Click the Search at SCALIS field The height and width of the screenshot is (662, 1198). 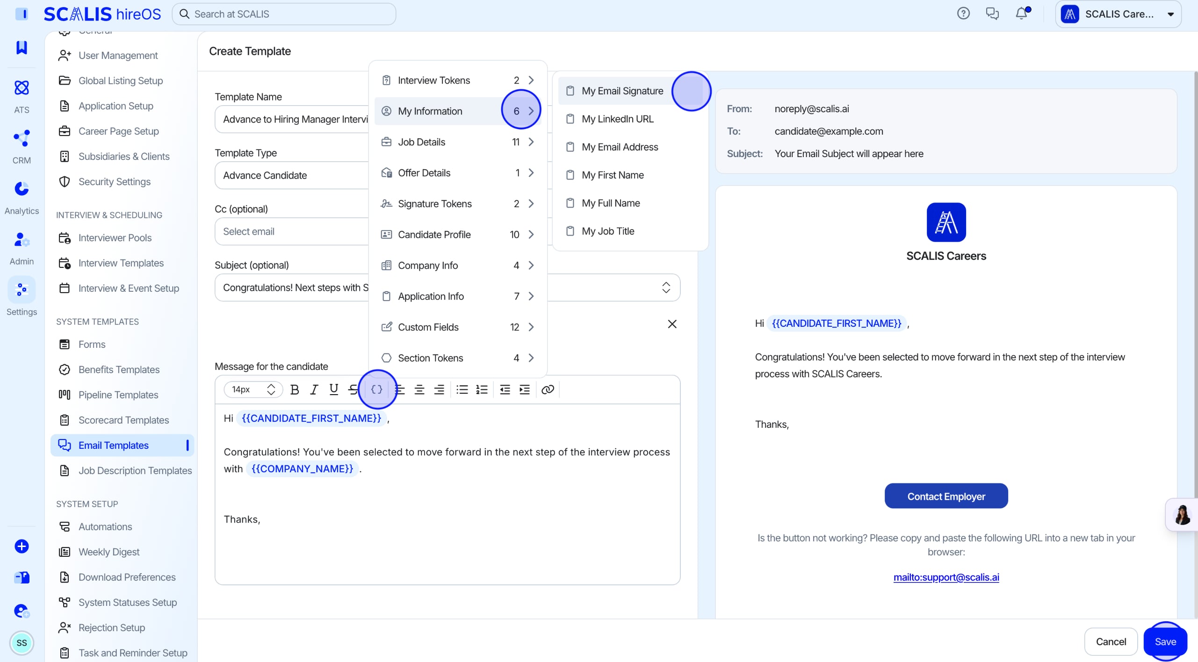coord(284,14)
